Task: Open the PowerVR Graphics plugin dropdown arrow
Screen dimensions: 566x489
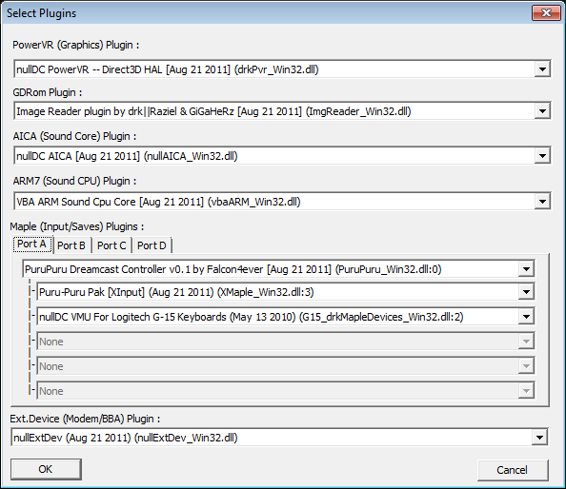Action: click(x=542, y=69)
